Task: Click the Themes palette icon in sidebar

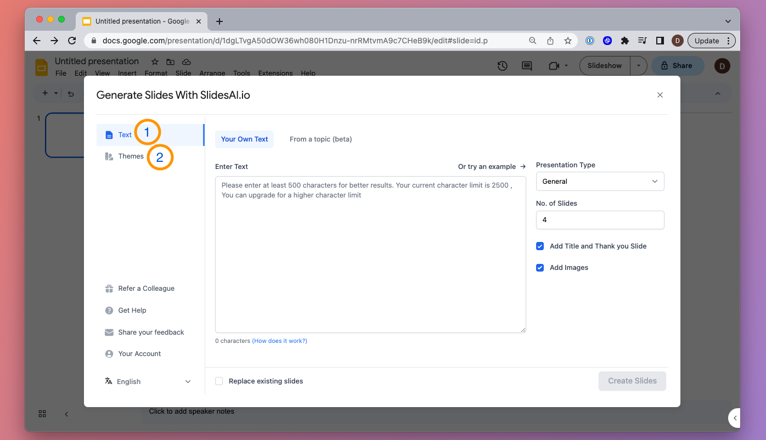Action: (x=109, y=156)
